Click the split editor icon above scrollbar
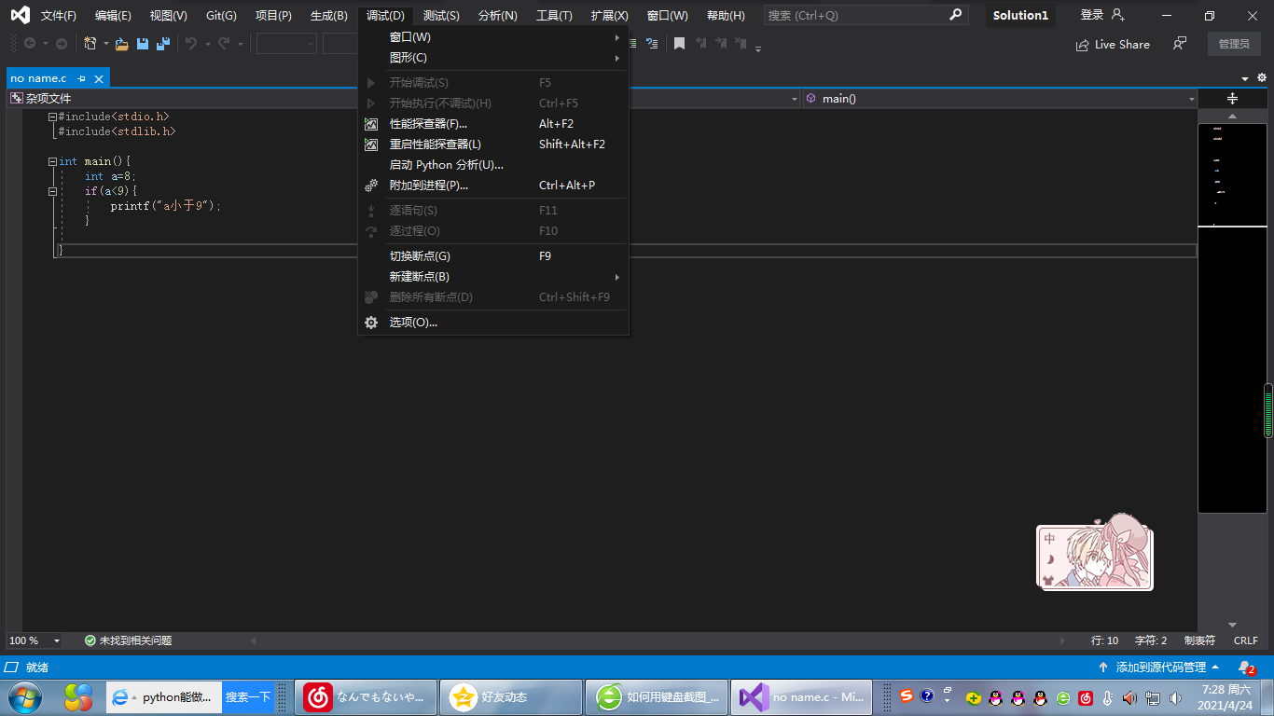1274x716 pixels. pyautogui.click(x=1232, y=99)
